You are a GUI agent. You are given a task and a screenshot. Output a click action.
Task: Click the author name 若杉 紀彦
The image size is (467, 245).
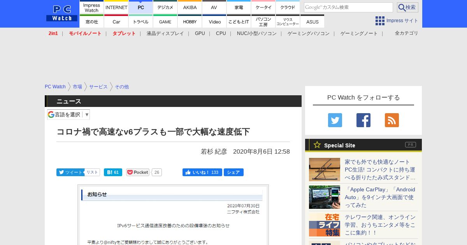214,151
